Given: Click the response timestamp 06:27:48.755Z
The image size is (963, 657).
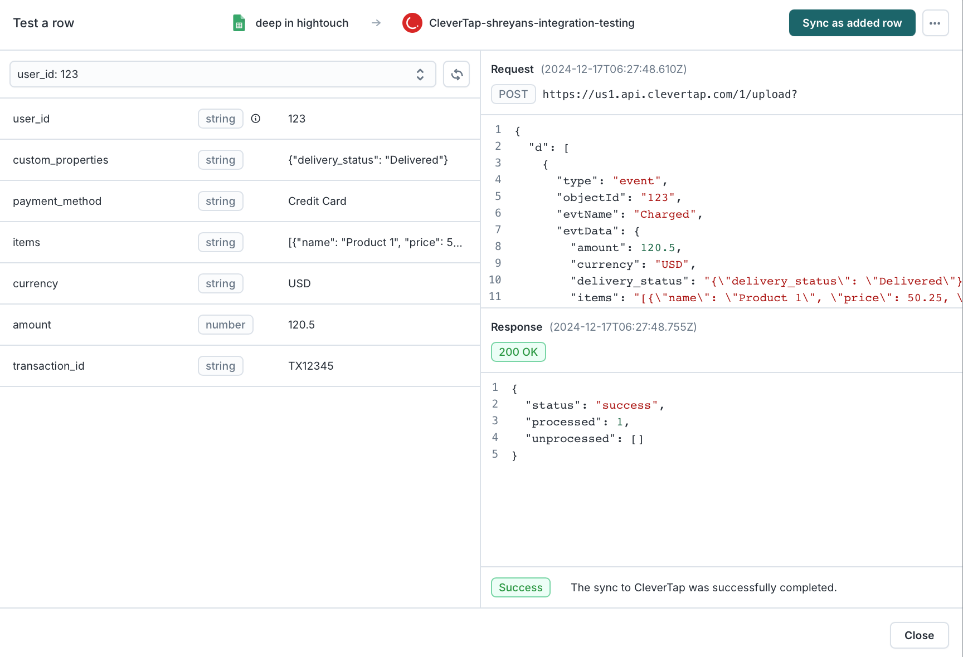Looking at the screenshot, I should tap(623, 327).
